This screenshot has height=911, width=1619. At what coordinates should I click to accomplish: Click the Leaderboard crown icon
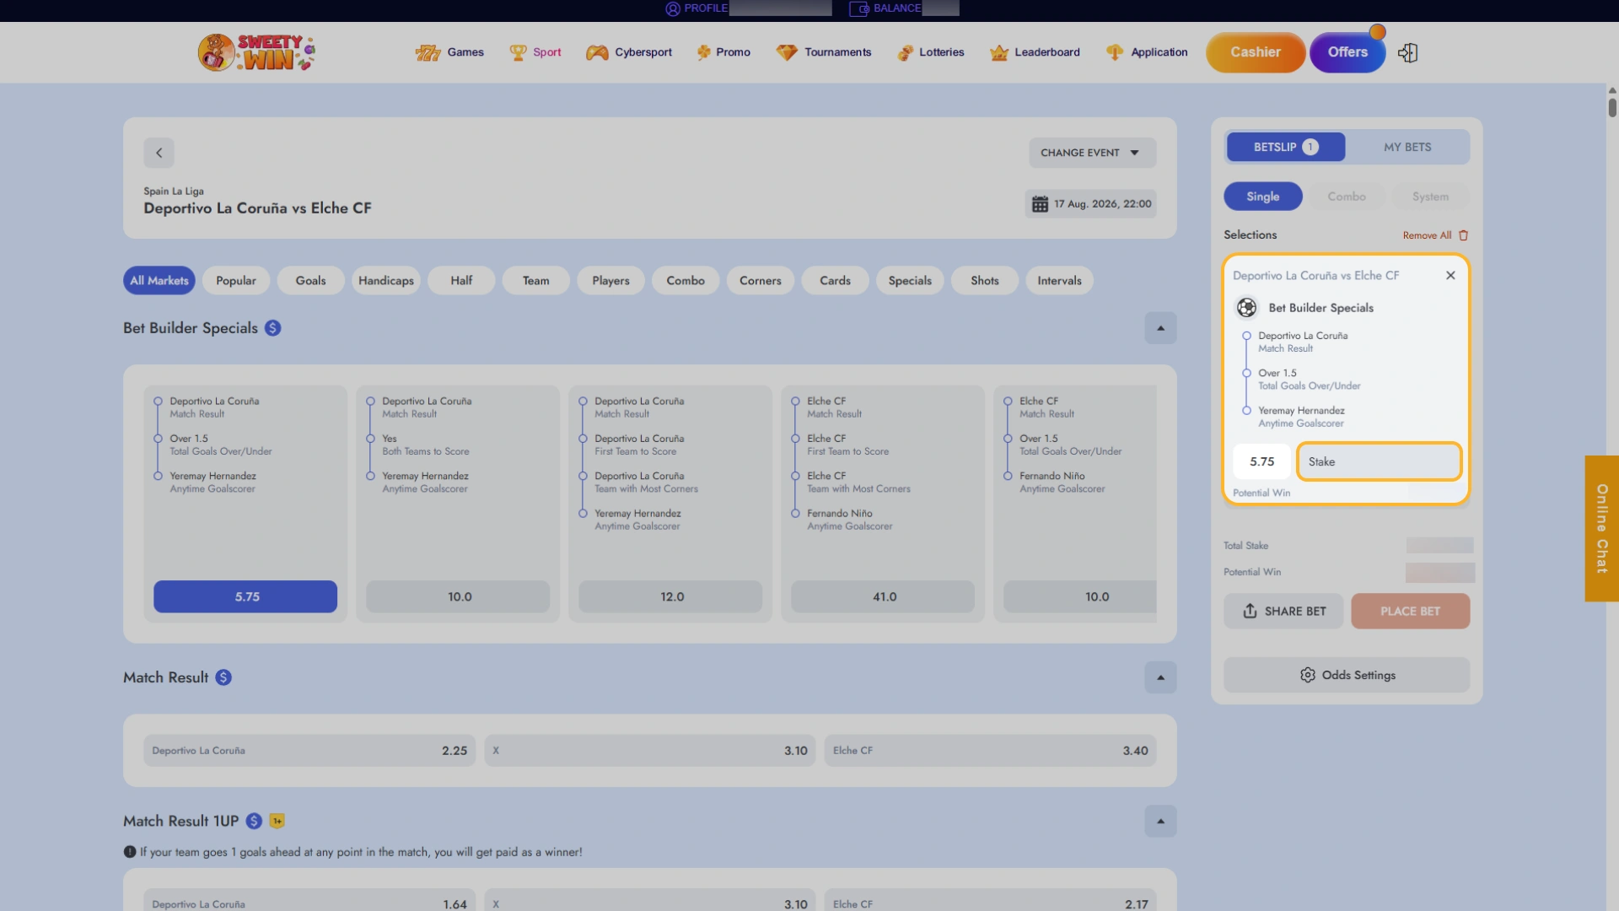pos(999,52)
